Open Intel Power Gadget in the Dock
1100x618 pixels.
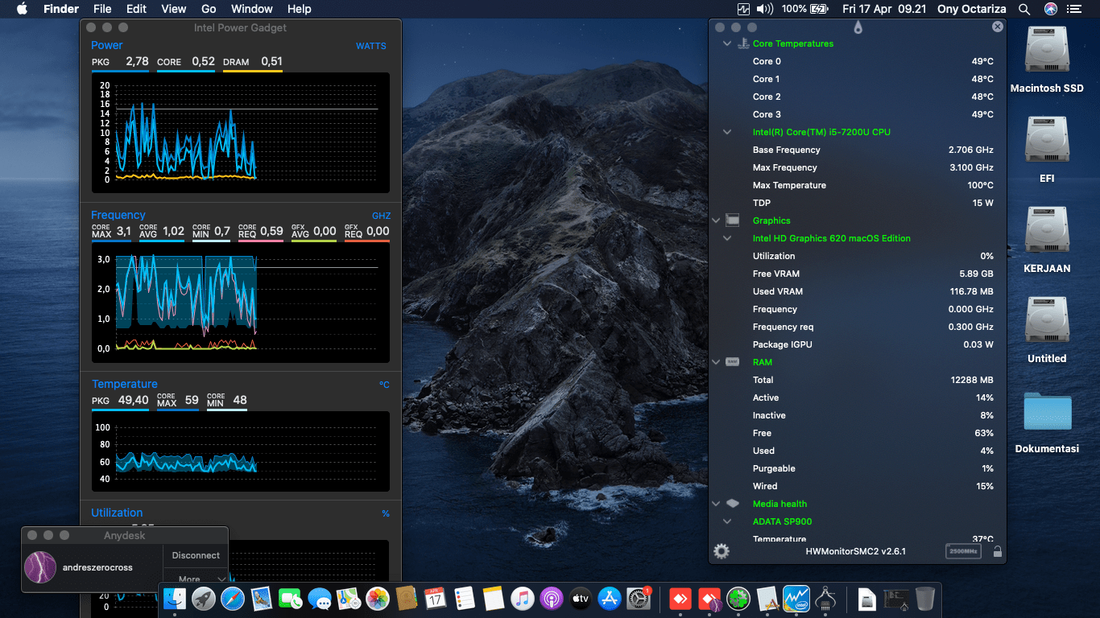tap(796, 599)
